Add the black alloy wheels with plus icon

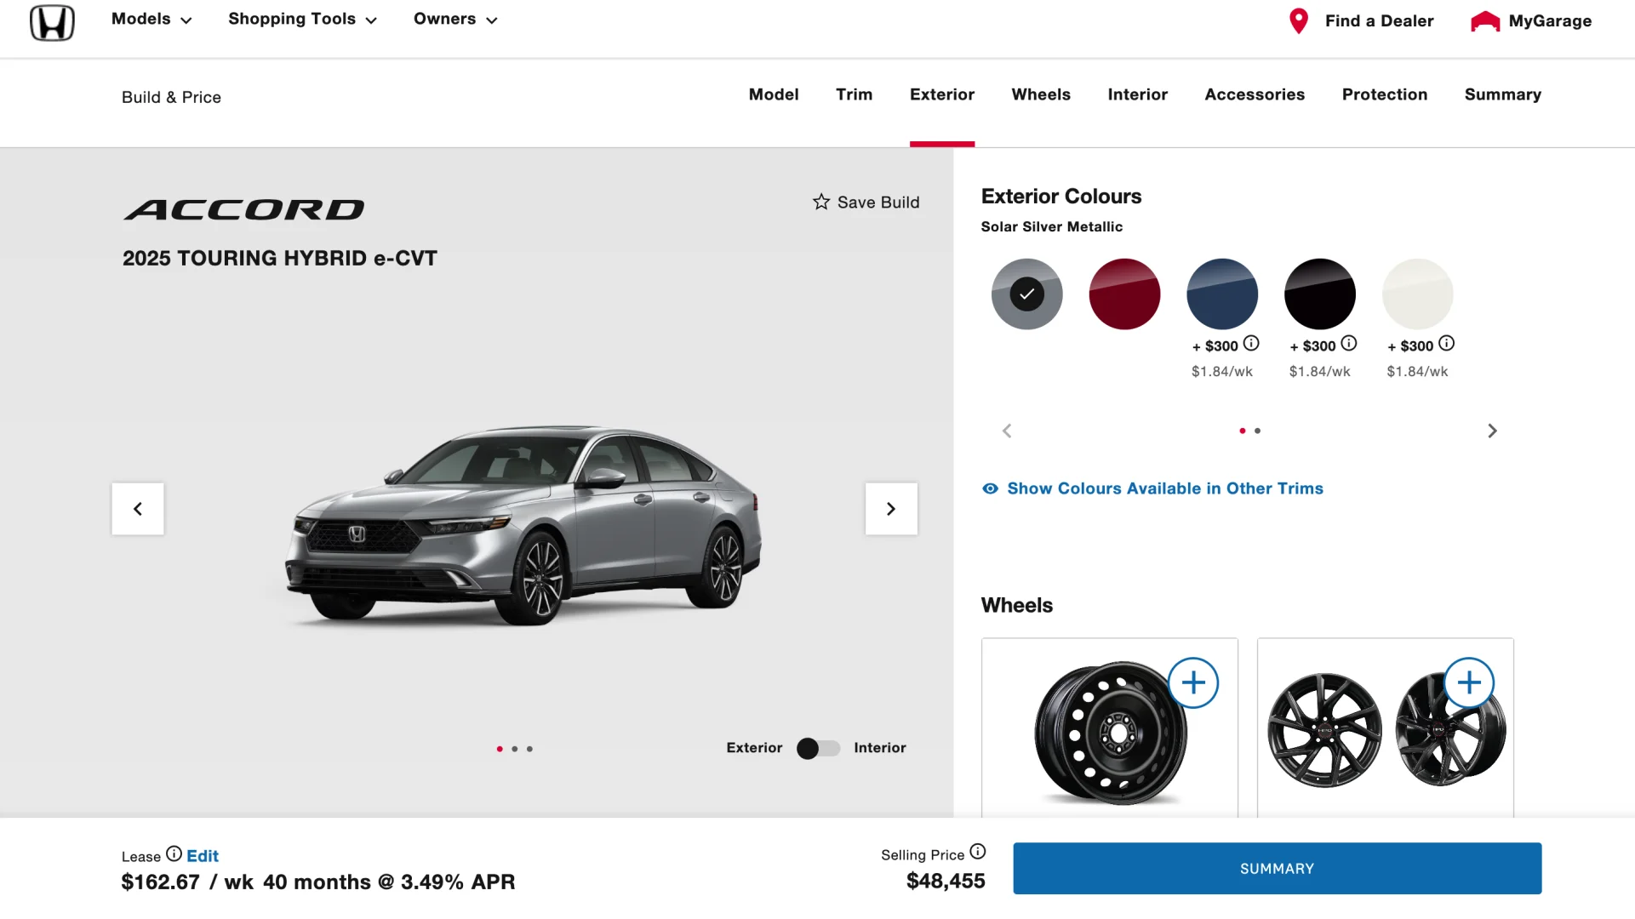coord(1468,682)
